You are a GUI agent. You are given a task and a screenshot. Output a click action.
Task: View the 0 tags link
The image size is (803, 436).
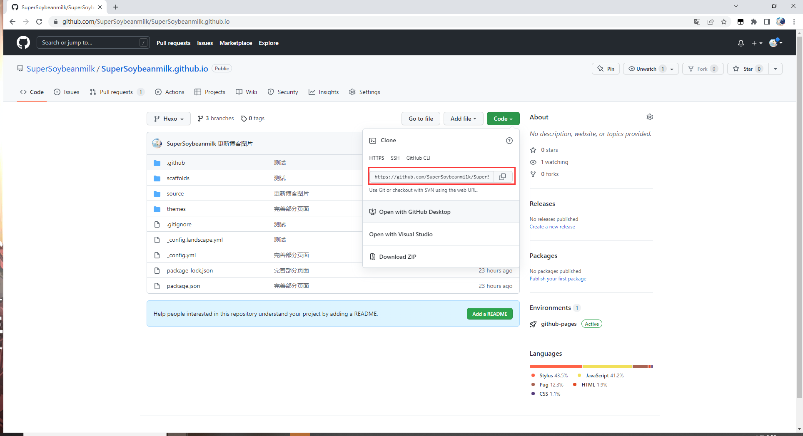pyautogui.click(x=252, y=119)
